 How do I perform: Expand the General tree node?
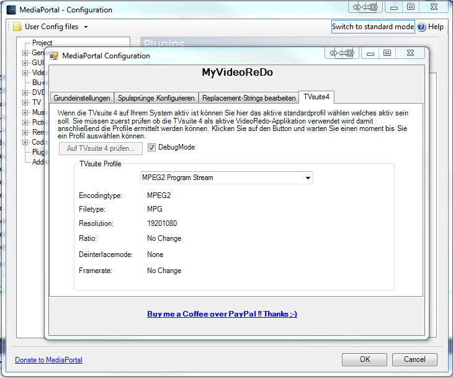point(25,53)
